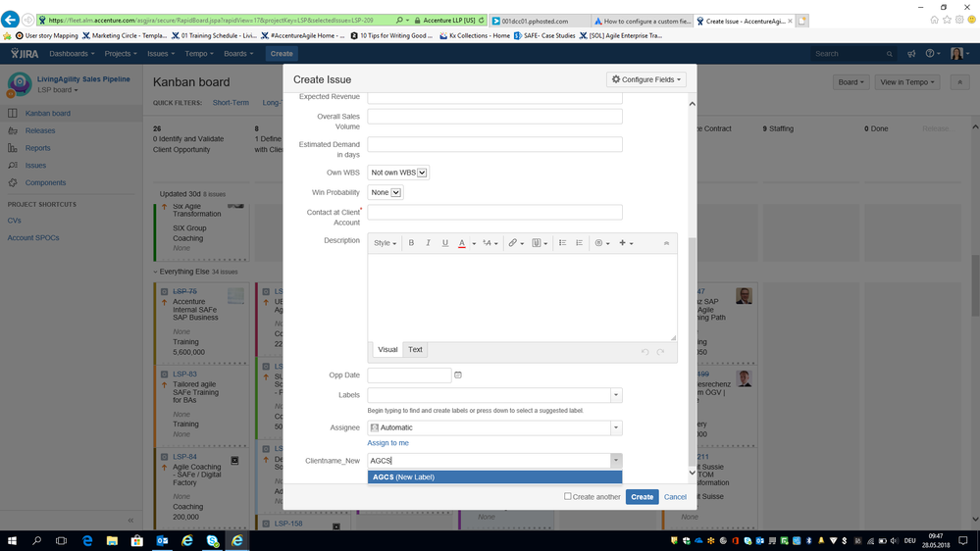Open attachment dropdown in Description toolbar
980x551 pixels.
pyautogui.click(x=540, y=243)
